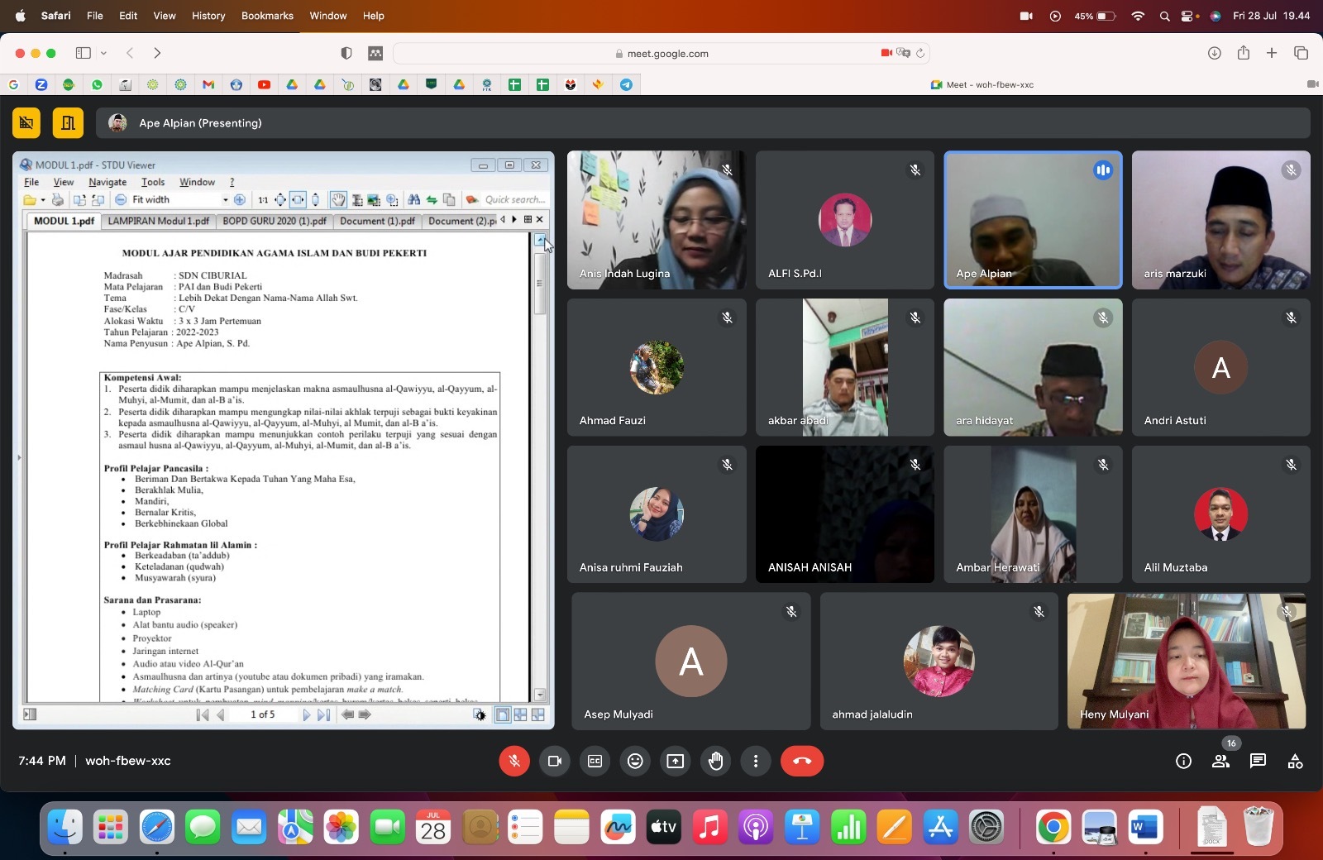This screenshot has width=1323, height=860.
Task: Click the Meet - woh-fbew-xxc tab
Action: click(x=982, y=84)
